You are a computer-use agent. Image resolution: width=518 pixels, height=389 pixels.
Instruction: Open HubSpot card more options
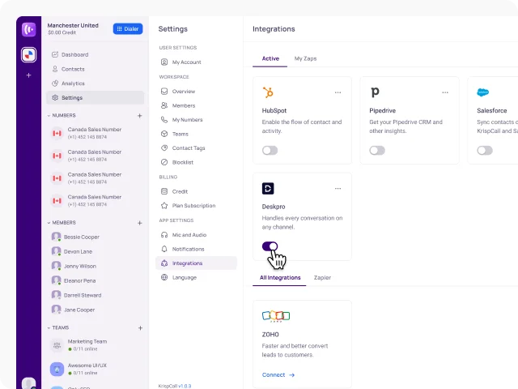[x=338, y=92]
